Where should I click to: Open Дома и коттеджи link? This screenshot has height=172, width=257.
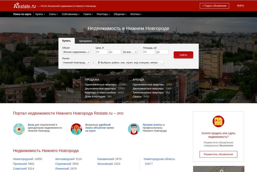click(x=95, y=96)
